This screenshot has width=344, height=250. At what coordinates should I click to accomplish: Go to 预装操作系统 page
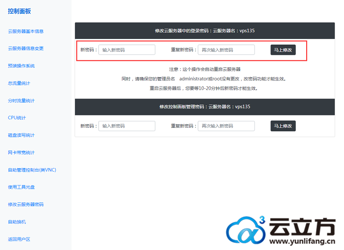pyautogui.click(x=21, y=66)
